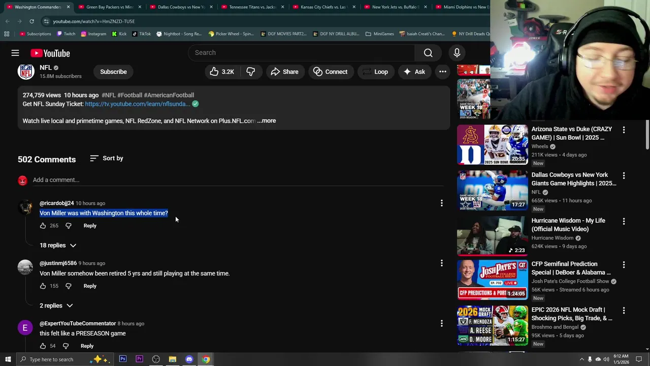Dislike the NFL video
The width and height of the screenshot is (650, 366).
tap(250, 72)
